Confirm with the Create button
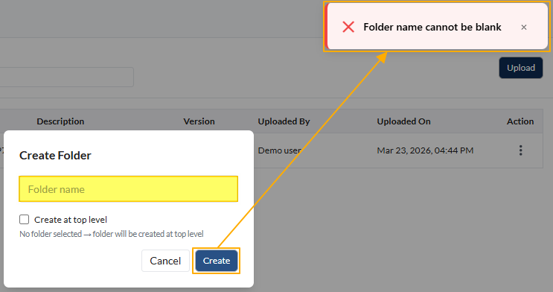The image size is (553, 292). tap(217, 261)
